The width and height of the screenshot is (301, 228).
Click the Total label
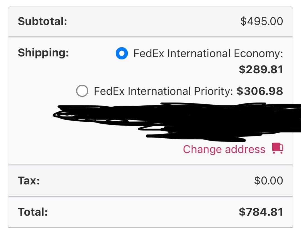click(x=33, y=212)
